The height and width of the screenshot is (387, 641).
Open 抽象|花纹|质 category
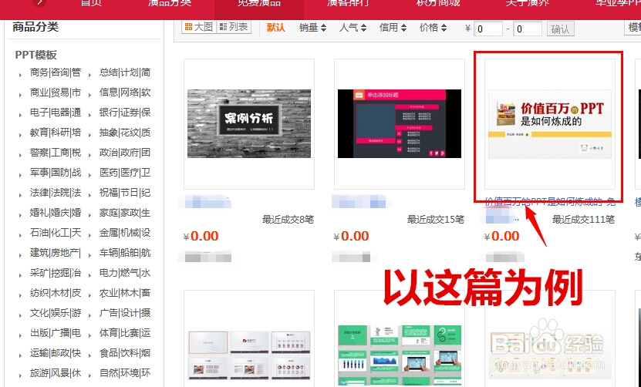(125, 133)
